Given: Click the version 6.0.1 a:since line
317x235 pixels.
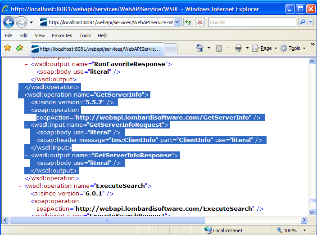Looking at the screenshot, I should pyautogui.click(x=72, y=194).
